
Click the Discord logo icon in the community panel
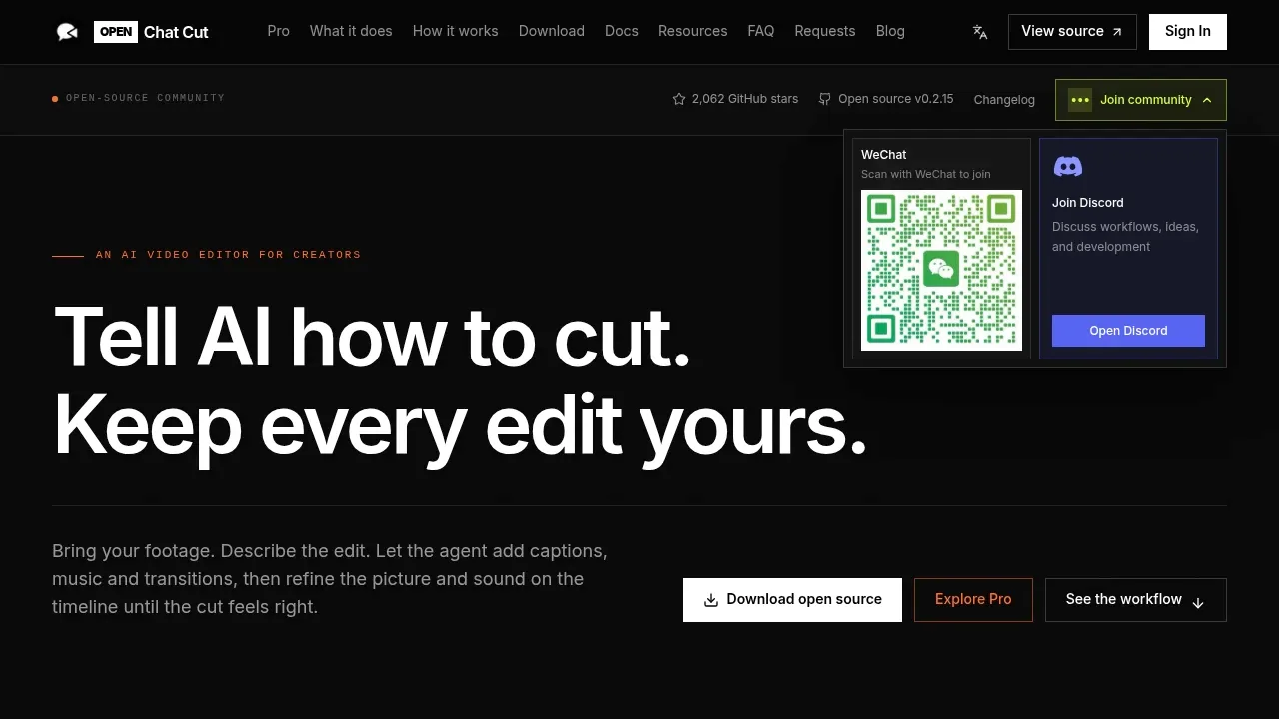[x=1068, y=166]
